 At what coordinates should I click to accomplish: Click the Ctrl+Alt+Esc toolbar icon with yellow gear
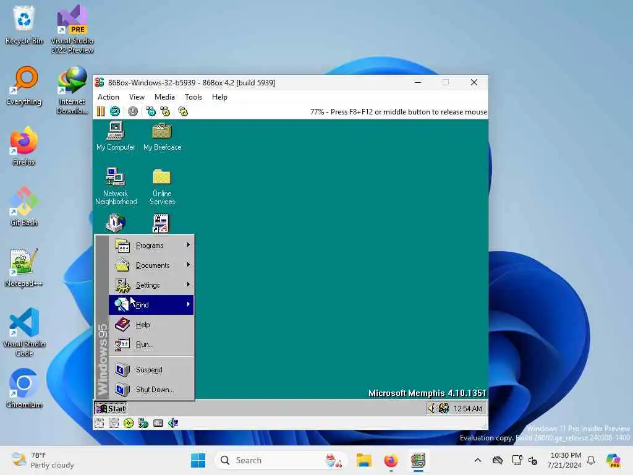(x=165, y=111)
